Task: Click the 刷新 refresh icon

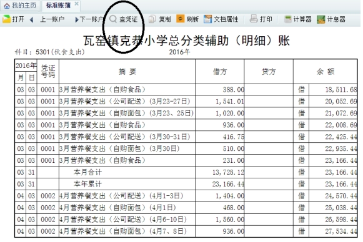Action: pyautogui.click(x=181, y=19)
